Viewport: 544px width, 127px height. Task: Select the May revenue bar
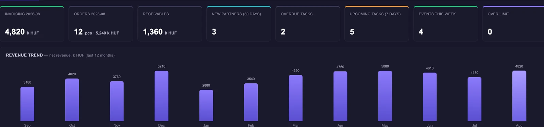coord(385,96)
